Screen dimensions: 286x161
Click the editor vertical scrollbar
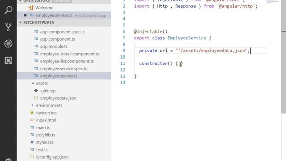point(284,57)
